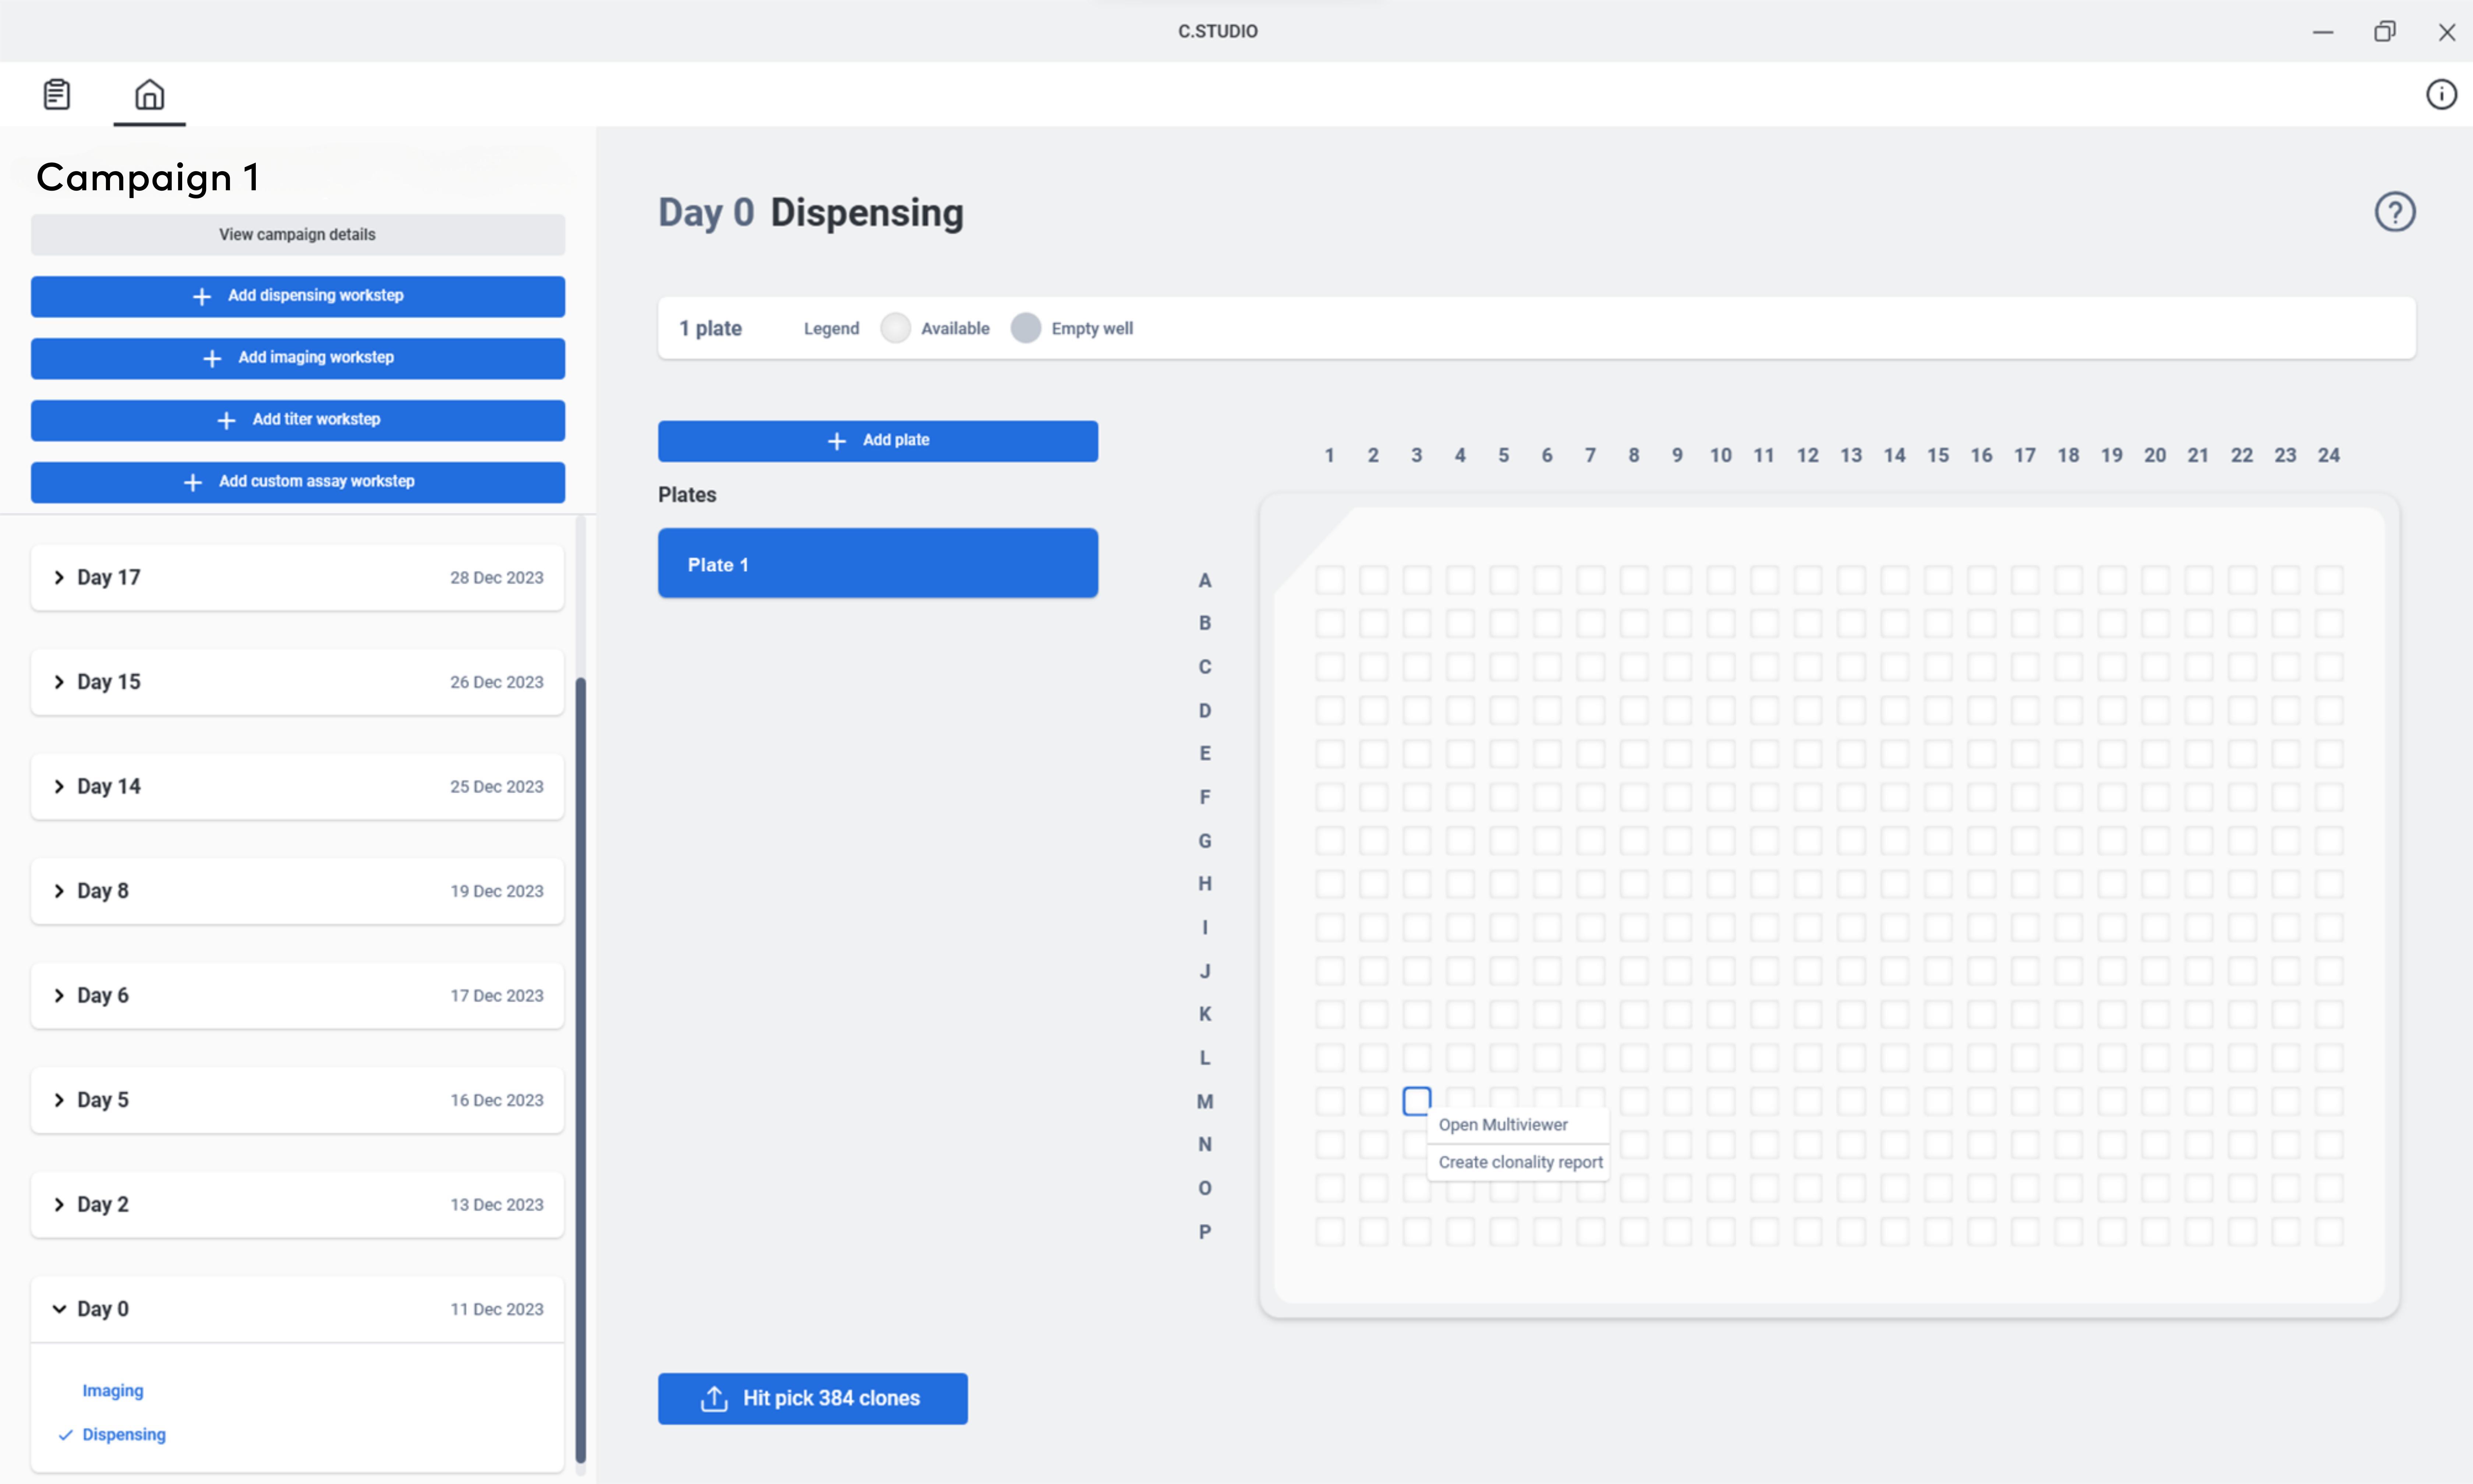Click row label H beside the plate
The height and width of the screenshot is (1484, 2473).
coord(1204,884)
